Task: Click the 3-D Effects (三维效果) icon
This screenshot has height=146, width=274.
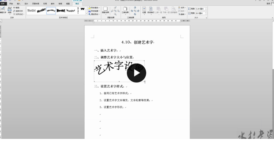Action: [x=125, y=10]
